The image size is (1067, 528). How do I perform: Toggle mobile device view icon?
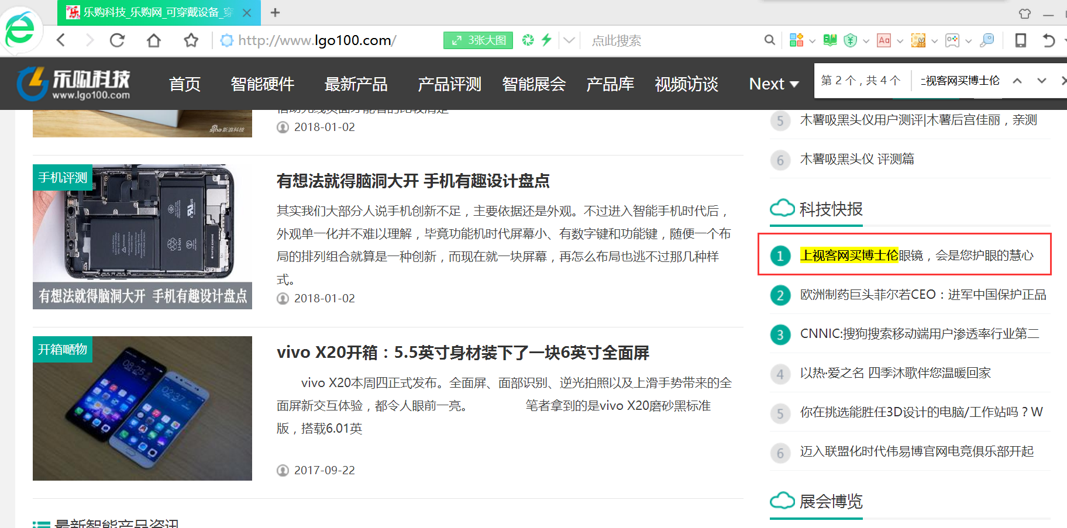click(x=1020, y=40)
